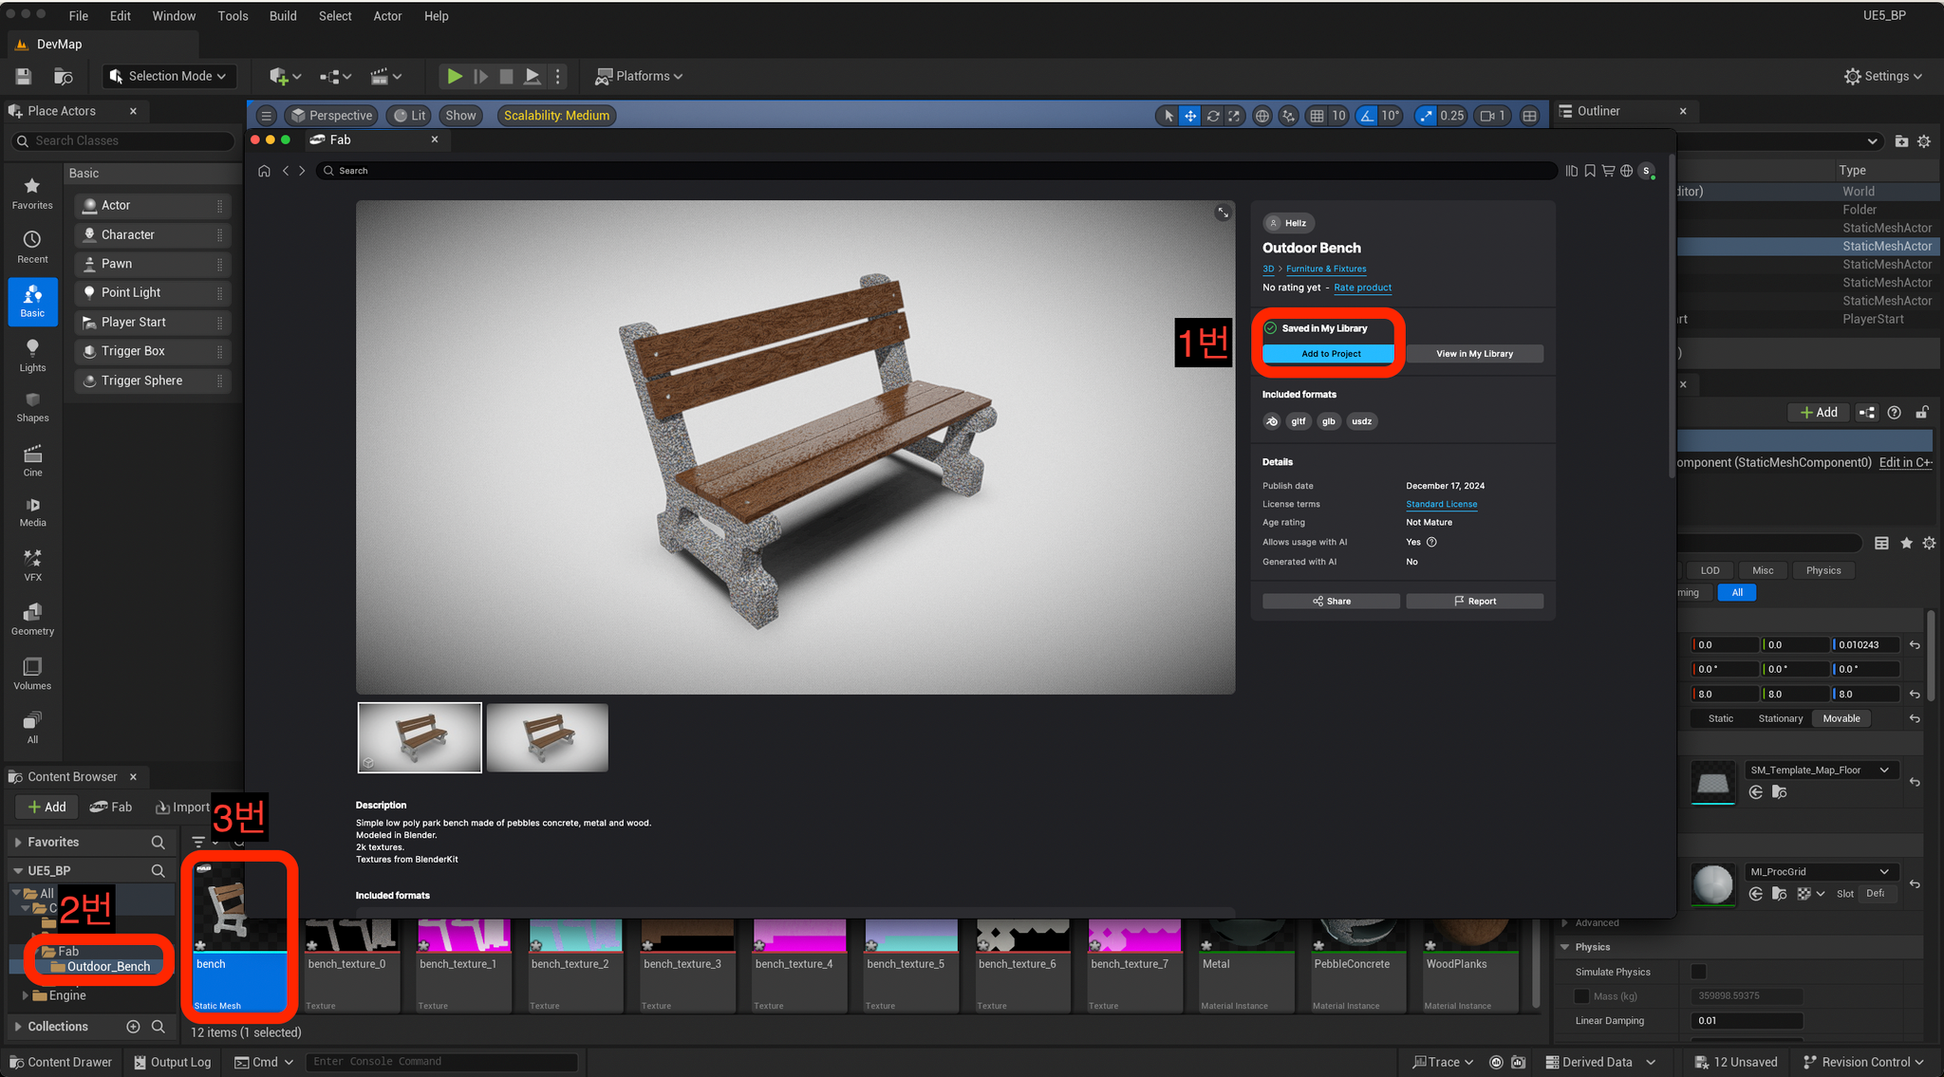Select the translate gizmo tool in viewport

pos(1190,116)
